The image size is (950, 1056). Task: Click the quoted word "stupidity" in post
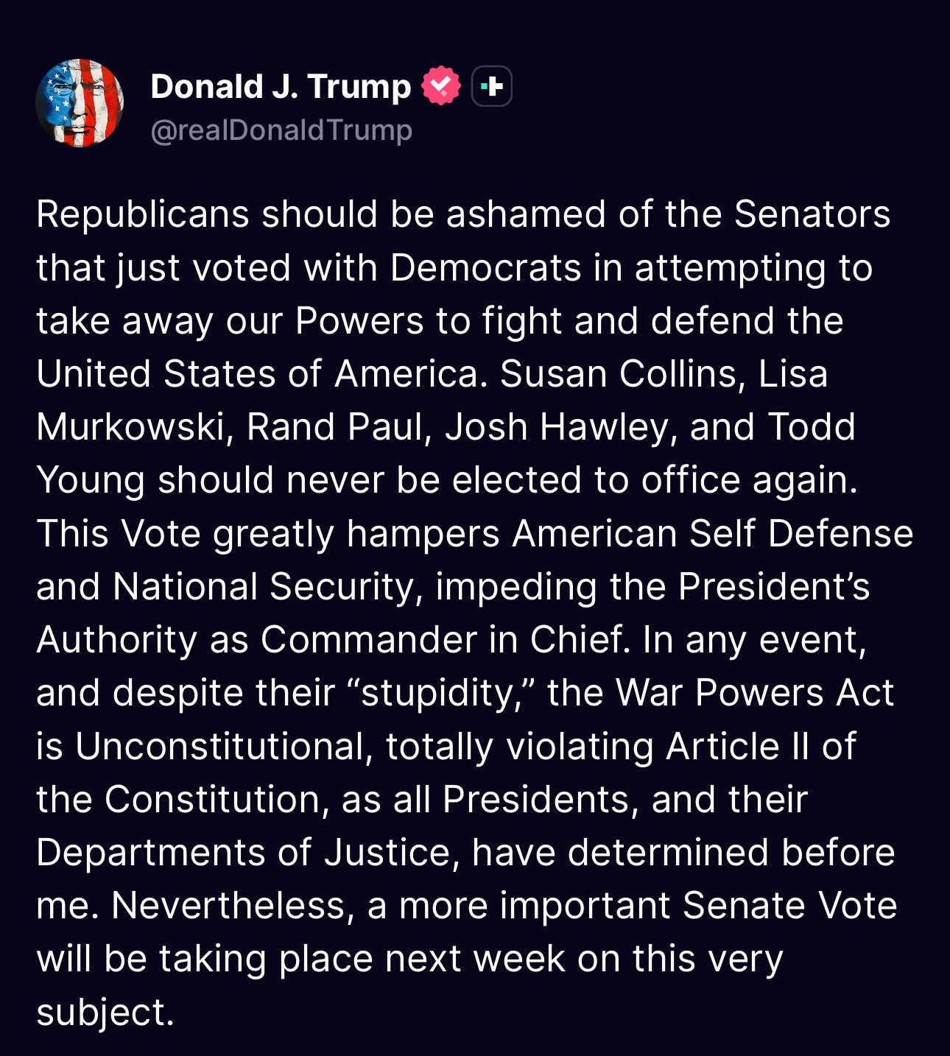click(440, 693)
